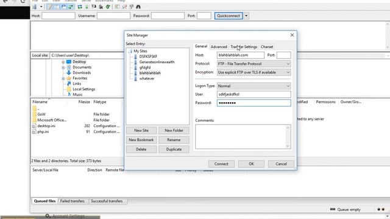The image size is (390, 219).
Task: Switch to the Advanced tab
Action: pos(219,47)
